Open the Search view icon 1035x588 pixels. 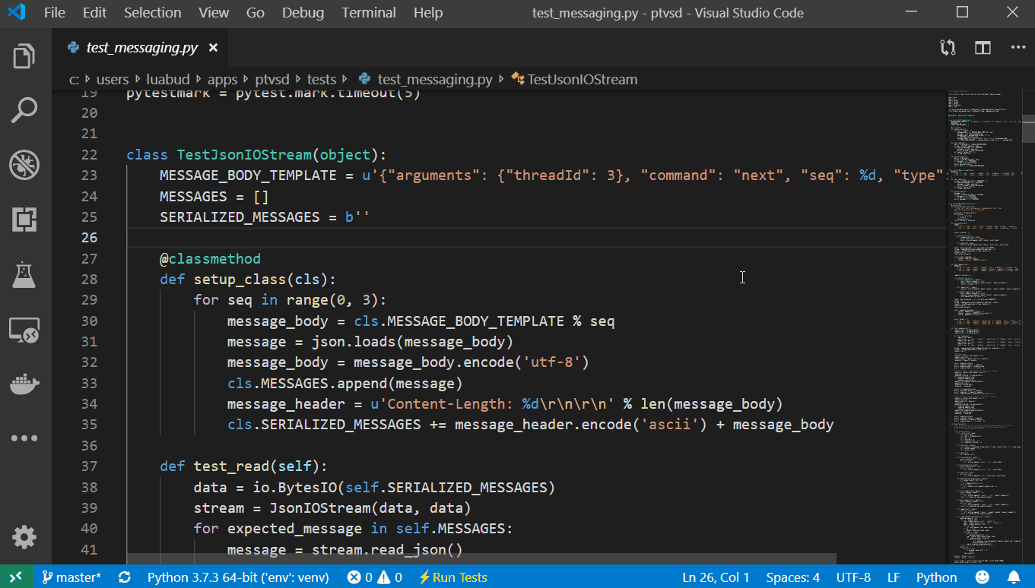coord(24,110)
